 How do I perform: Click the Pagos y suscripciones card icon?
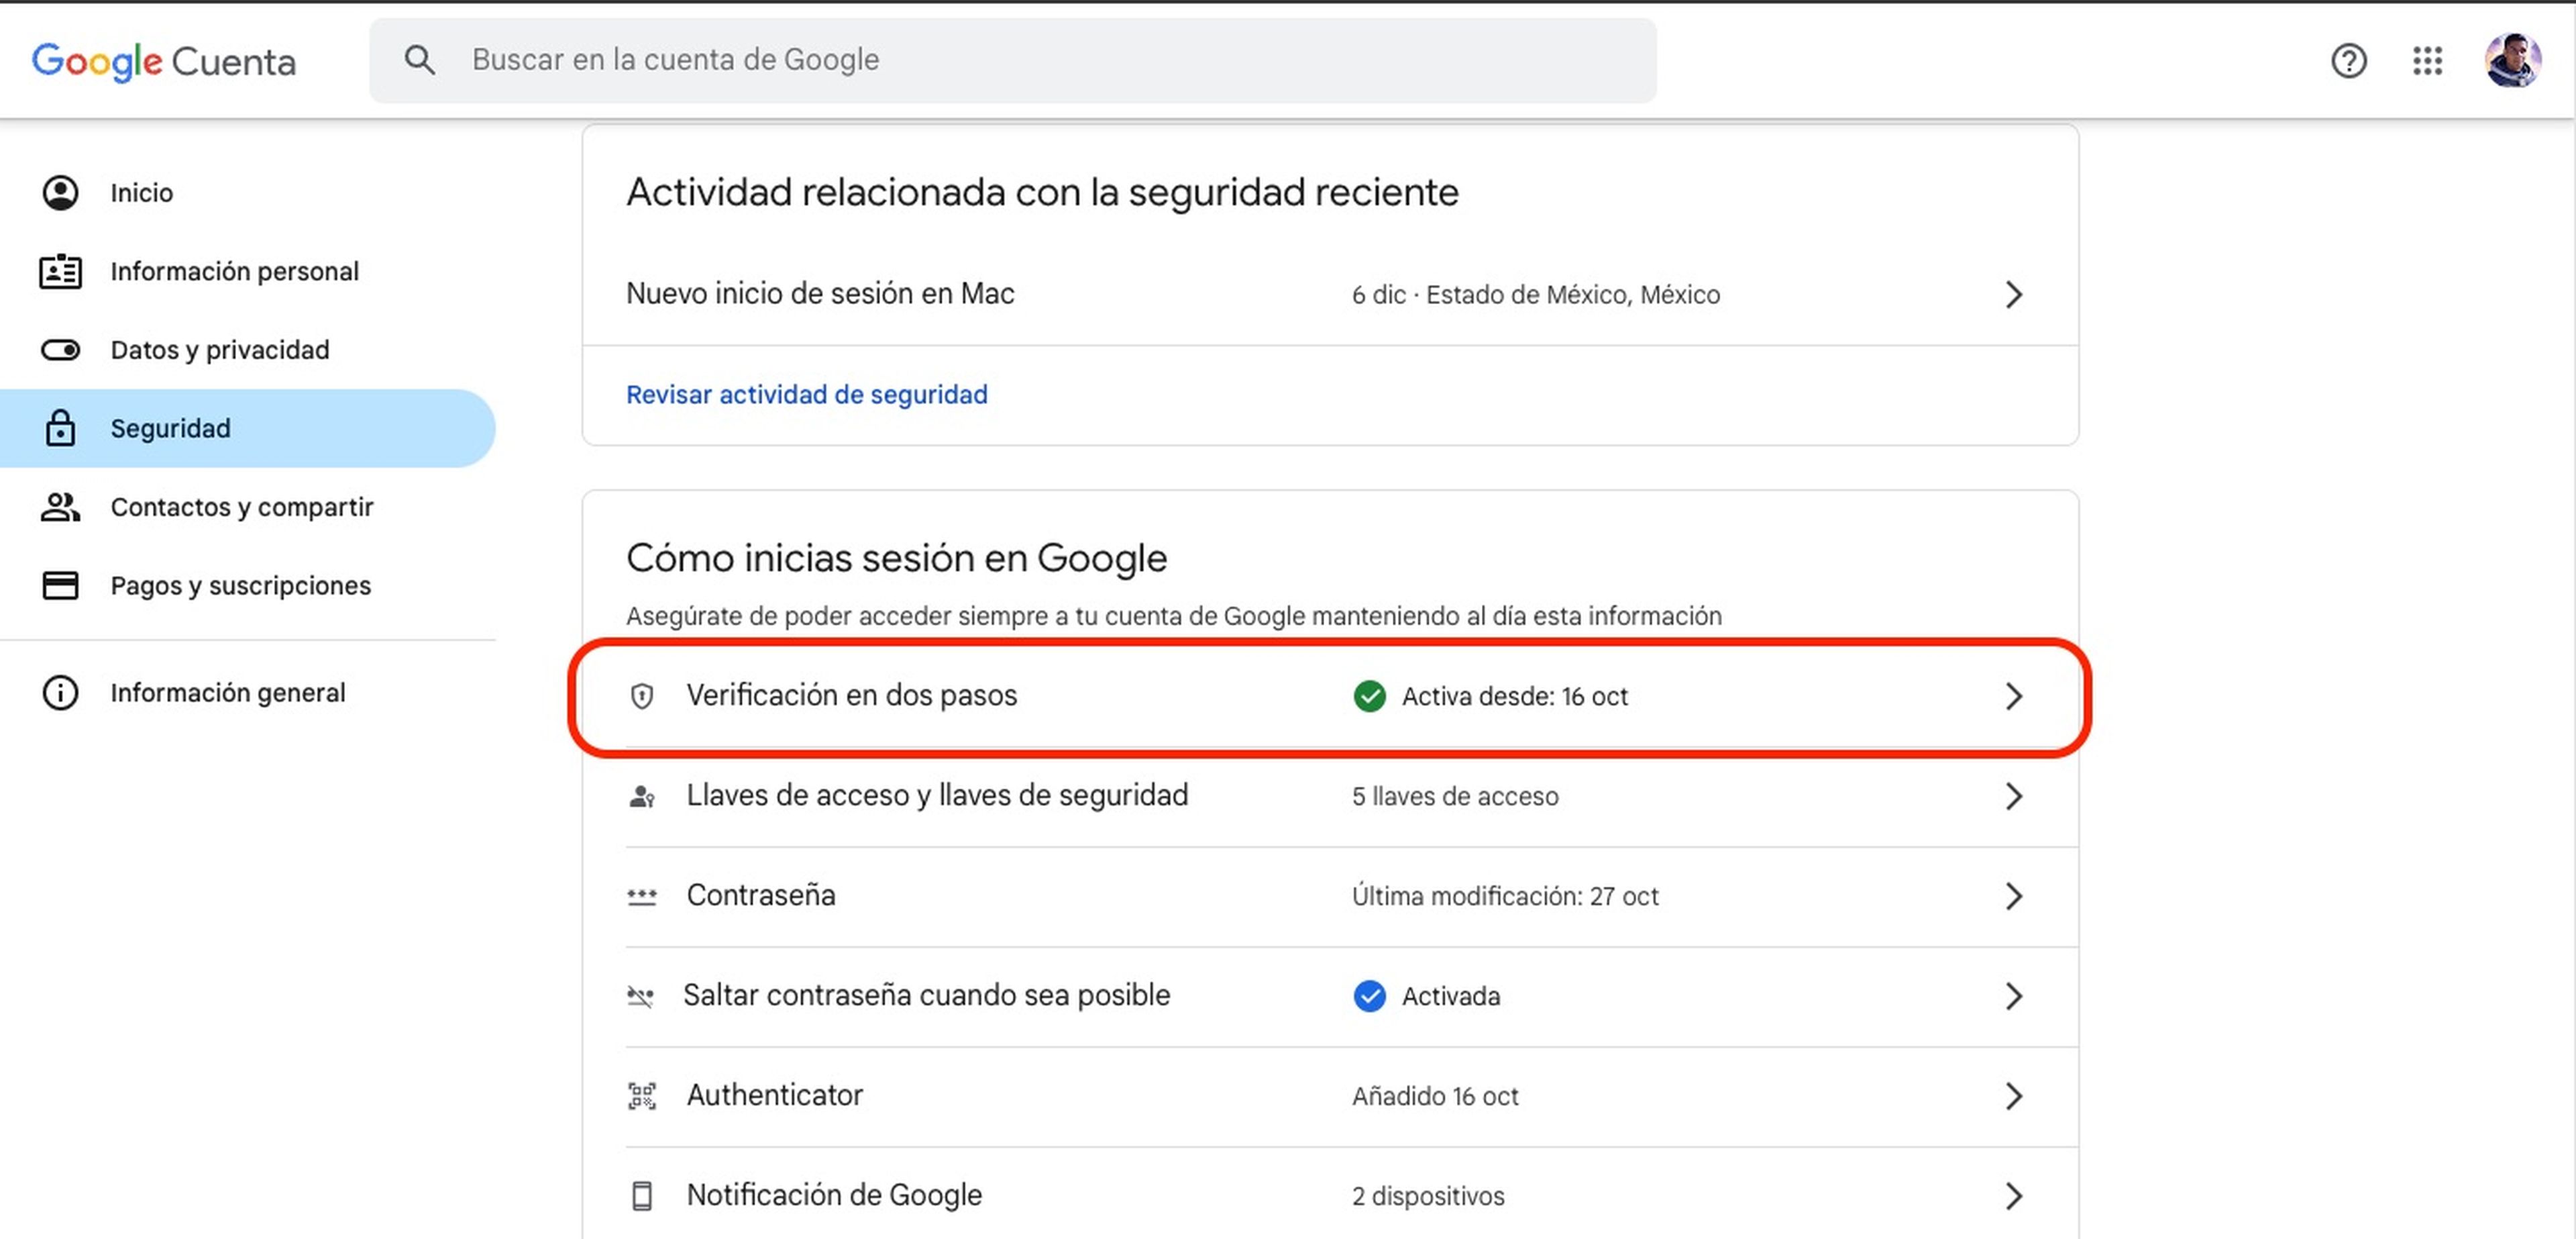[x=60, y=585]
